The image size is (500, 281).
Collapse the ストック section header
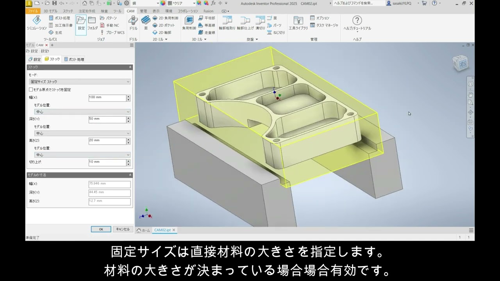coord(80,67)
